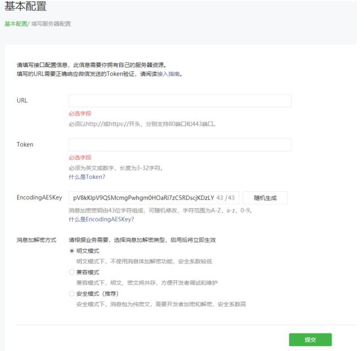Click the 随机生成 button
Screen dimensions: 364x351
click(x=265, y=198)
